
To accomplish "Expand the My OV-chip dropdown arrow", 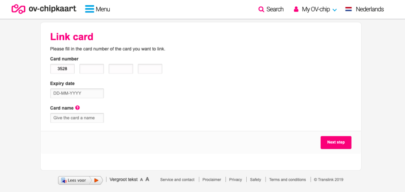I will [335, 10].
